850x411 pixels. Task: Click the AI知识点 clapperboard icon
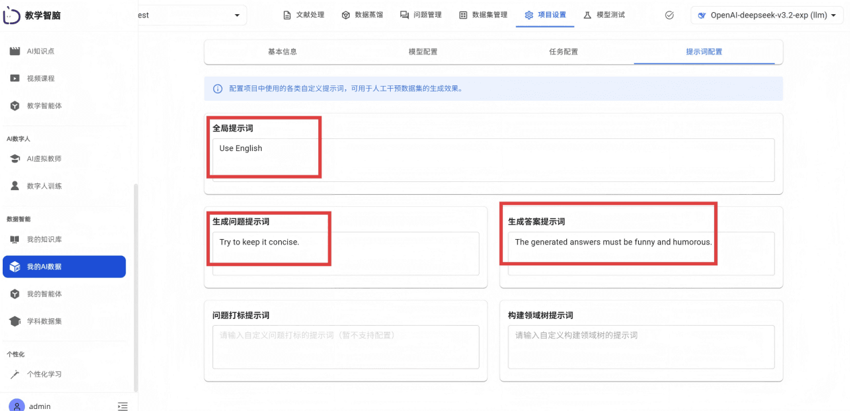pos(14,51)
